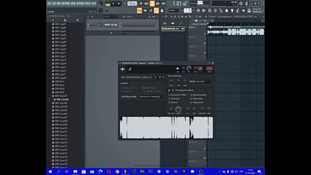The width and height of the screenshot is (311, 175).
Task: Adjust the PAN knob in sampler
Action: (184, 69)
